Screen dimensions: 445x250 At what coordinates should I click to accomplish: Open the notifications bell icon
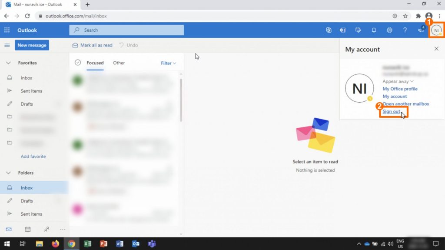point(374,30)
